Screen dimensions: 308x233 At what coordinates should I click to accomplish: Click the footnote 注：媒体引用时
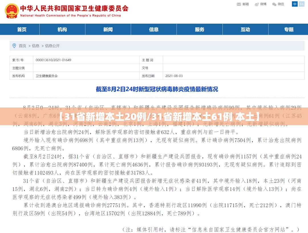point(211,229)
